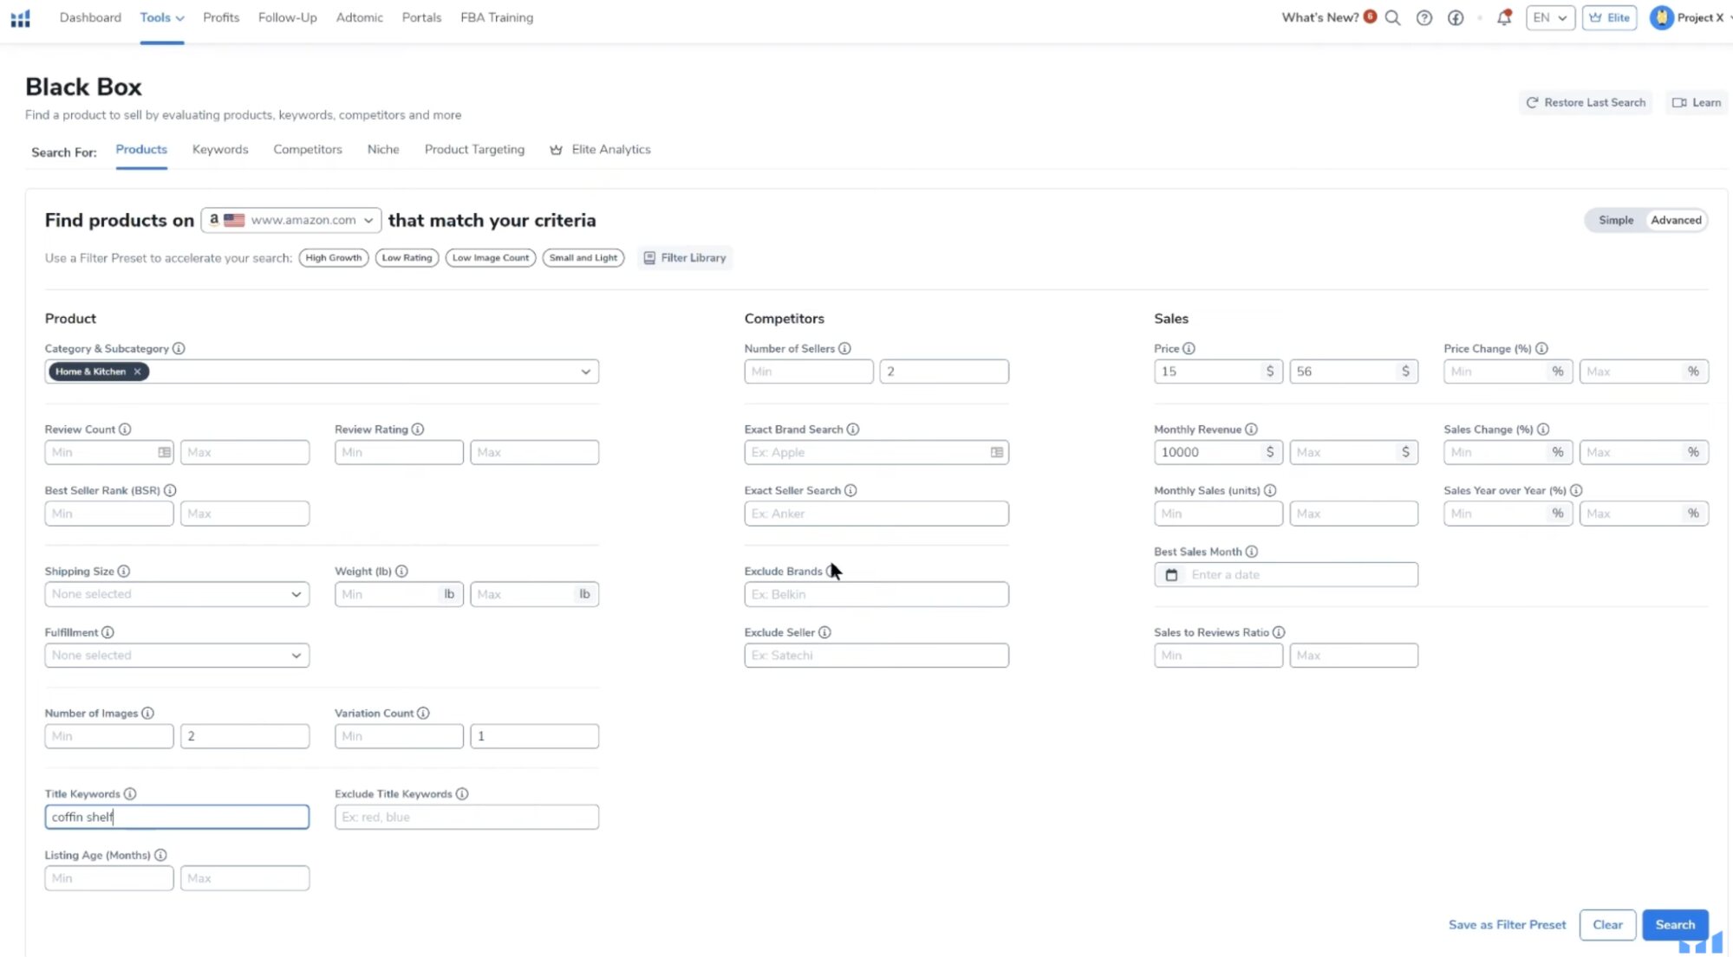The height and width of the screenshot is (957, 1733).
Task: Click list icon inside Exact Brand Search field
Action: tap(997, 452)
